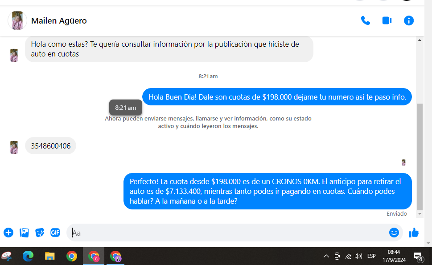Open more actions with the plus icon
The width and height of the screenshot is (432, 265).
click(x=8, y=233)
